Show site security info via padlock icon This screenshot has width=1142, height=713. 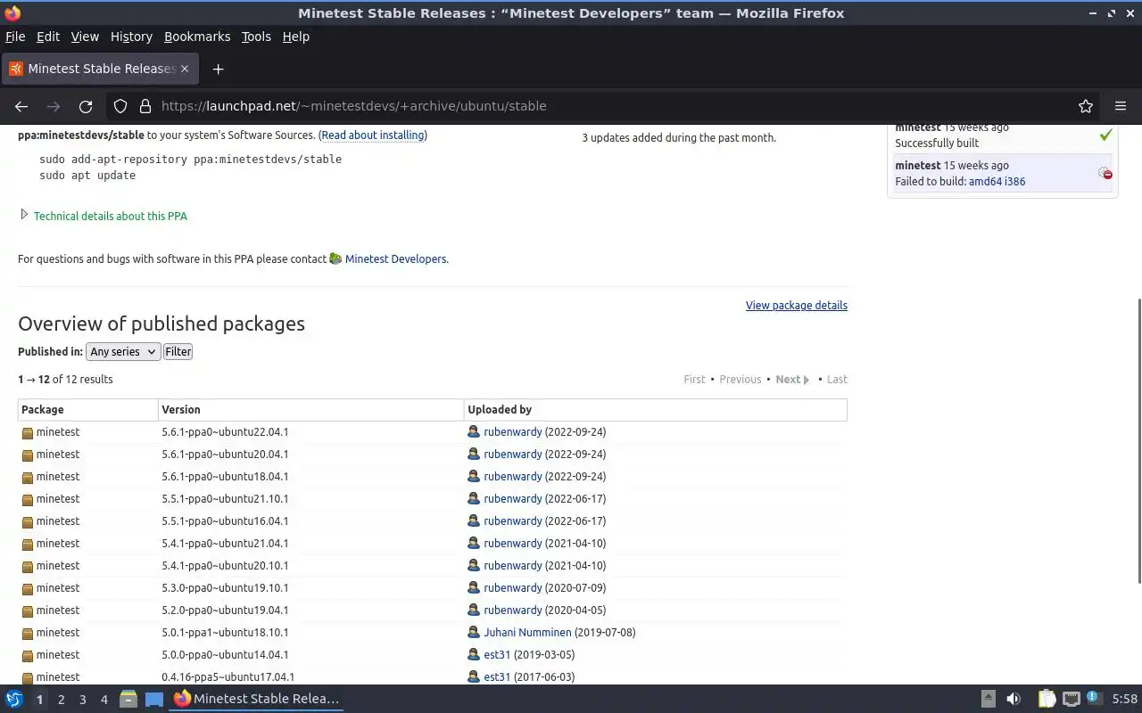145,106
